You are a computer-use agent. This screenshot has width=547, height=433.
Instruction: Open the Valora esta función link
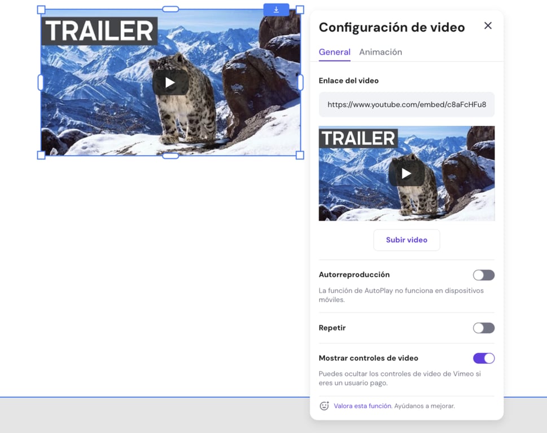coord(361,406)
